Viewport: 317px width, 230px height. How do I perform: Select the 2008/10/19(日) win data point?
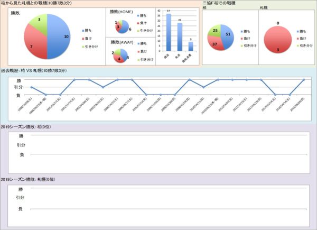[189, 80]
